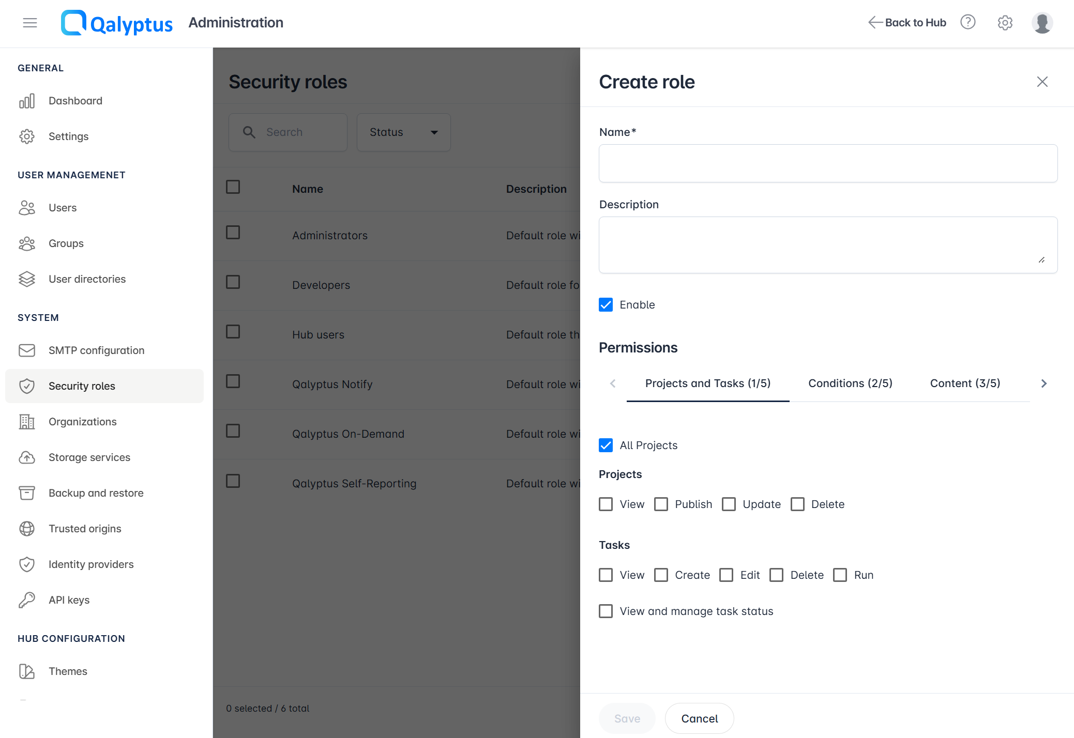This screenshot has width=1074, height=738.
Task: Uncheck the Enable checkbox
Action: (606, 305)
